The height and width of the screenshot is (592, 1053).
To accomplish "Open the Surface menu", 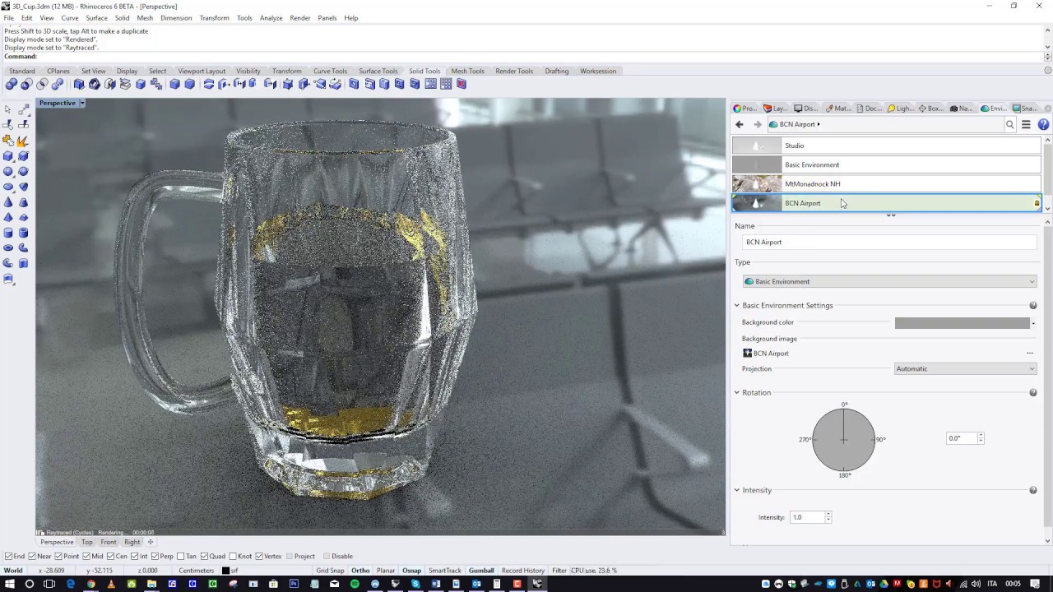I will [96, 18].
